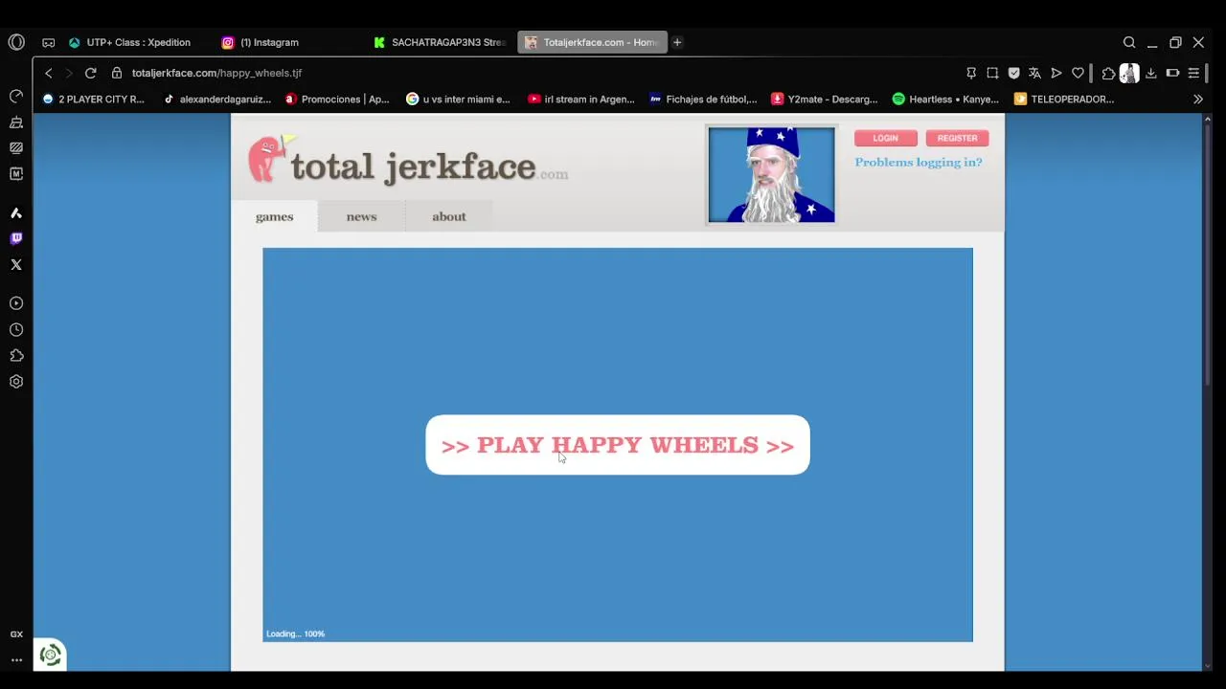Expand the hidden bookmarks chevron
Viewport: 1226px width, 689px height.
(x=1197, y=99)
